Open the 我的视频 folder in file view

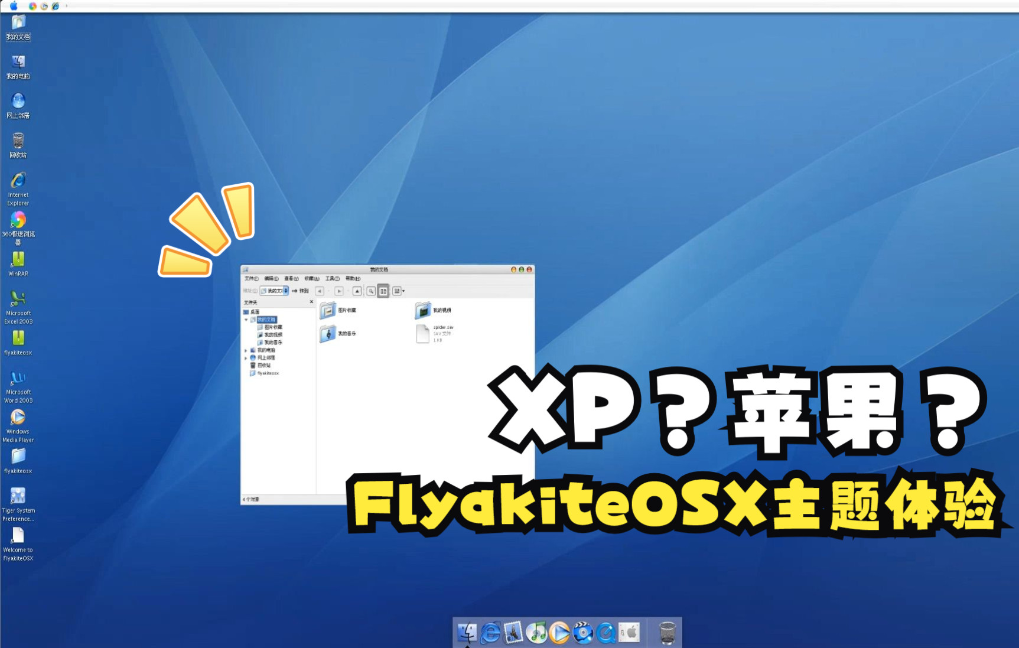[433, 310]
